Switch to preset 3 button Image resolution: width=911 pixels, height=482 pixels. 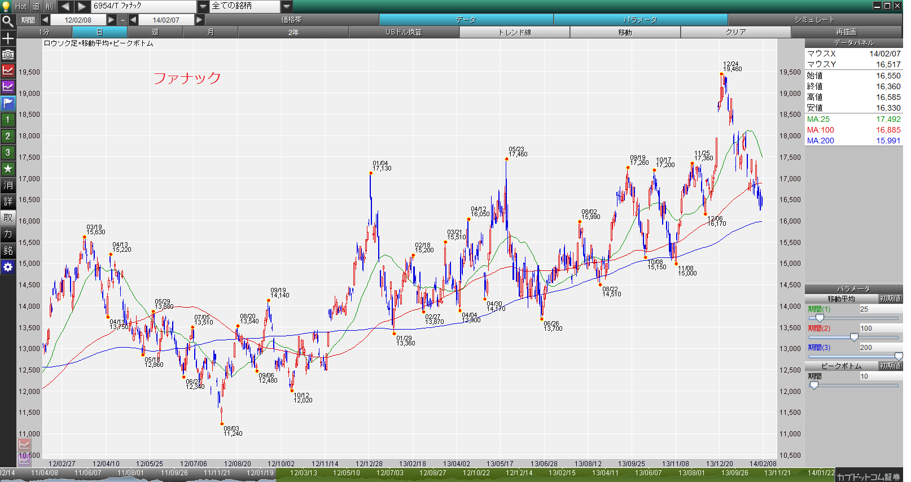point(8,152)
